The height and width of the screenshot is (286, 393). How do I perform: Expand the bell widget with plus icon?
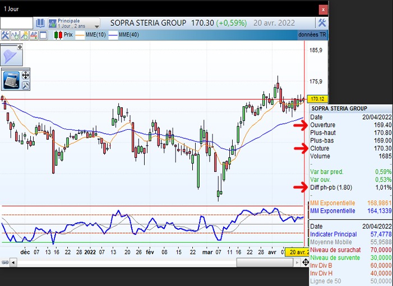(20, 47)
